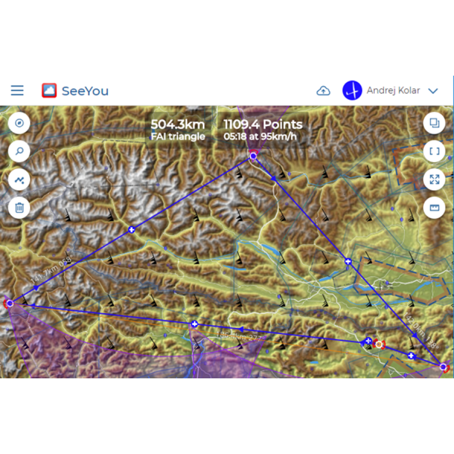
Task: Open the map search magnifier
Action: click(19, 151)
